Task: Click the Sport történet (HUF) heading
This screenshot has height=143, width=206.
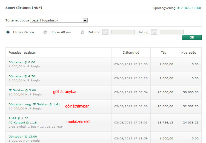Action: 24,8
